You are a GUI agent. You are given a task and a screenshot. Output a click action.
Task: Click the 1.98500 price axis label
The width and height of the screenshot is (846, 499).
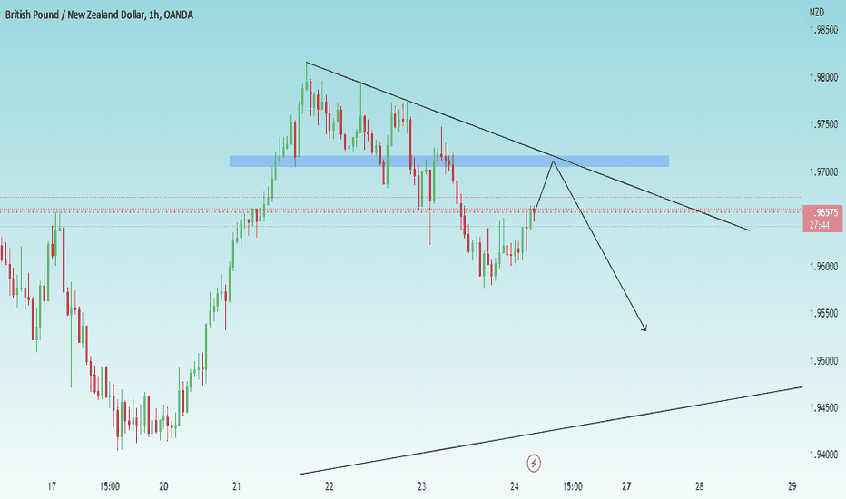pos(823,30)
